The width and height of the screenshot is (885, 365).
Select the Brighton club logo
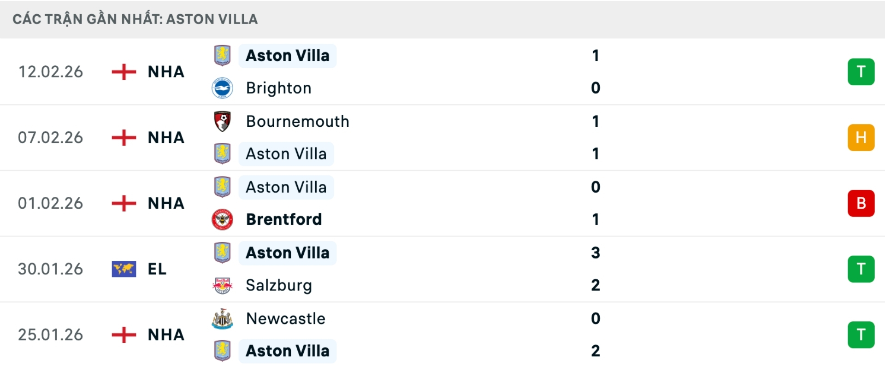pos(223,88)
